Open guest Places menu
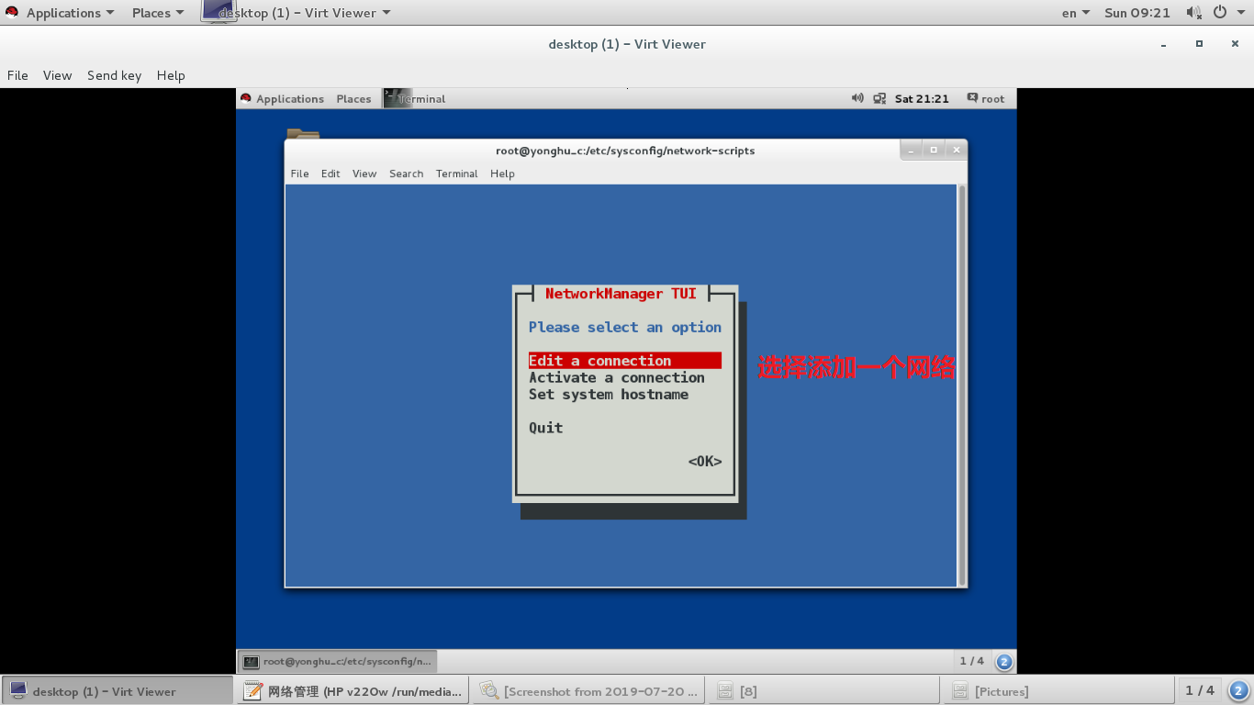This screenshot has width=1254, height=705. click(353, 98)
